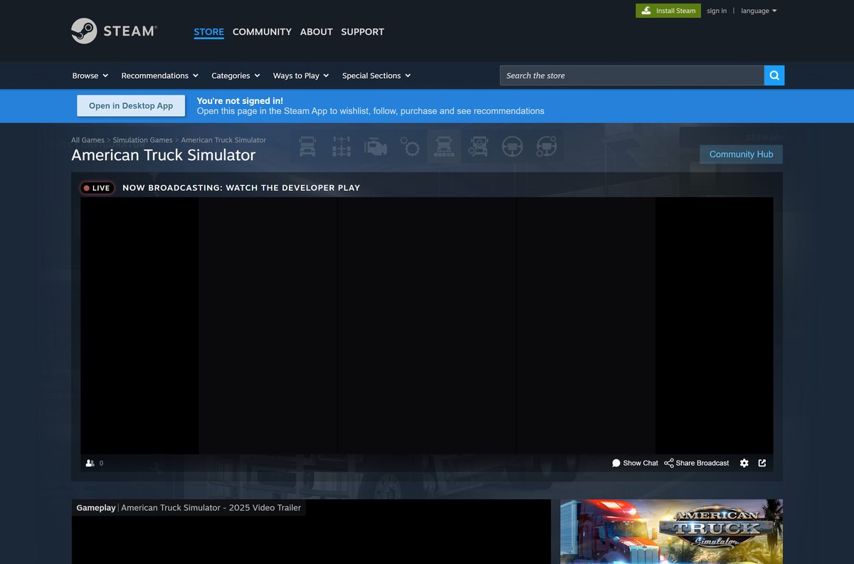Open the STORE menu
854x564 pixels.
pyautogui.click(x=209, y=32)
